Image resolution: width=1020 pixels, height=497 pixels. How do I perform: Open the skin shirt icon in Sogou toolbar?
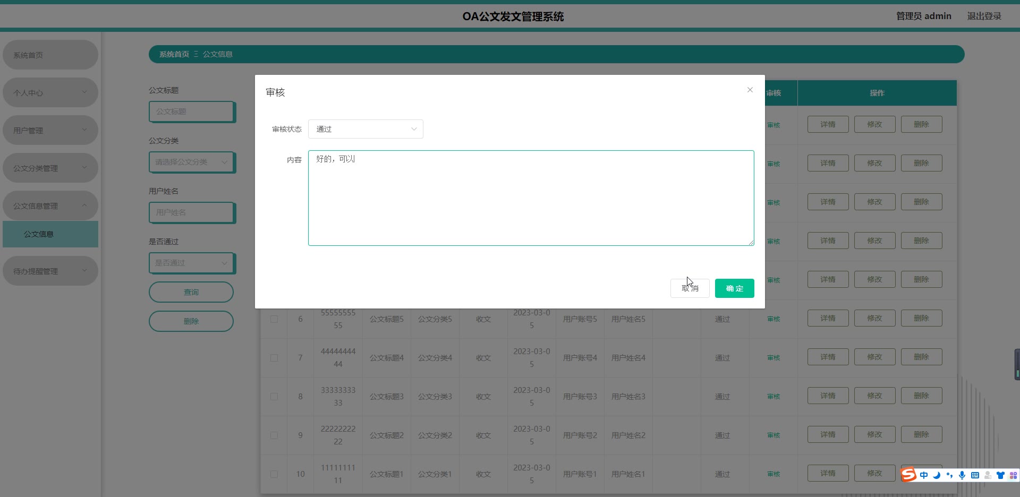pos(1000,475)
